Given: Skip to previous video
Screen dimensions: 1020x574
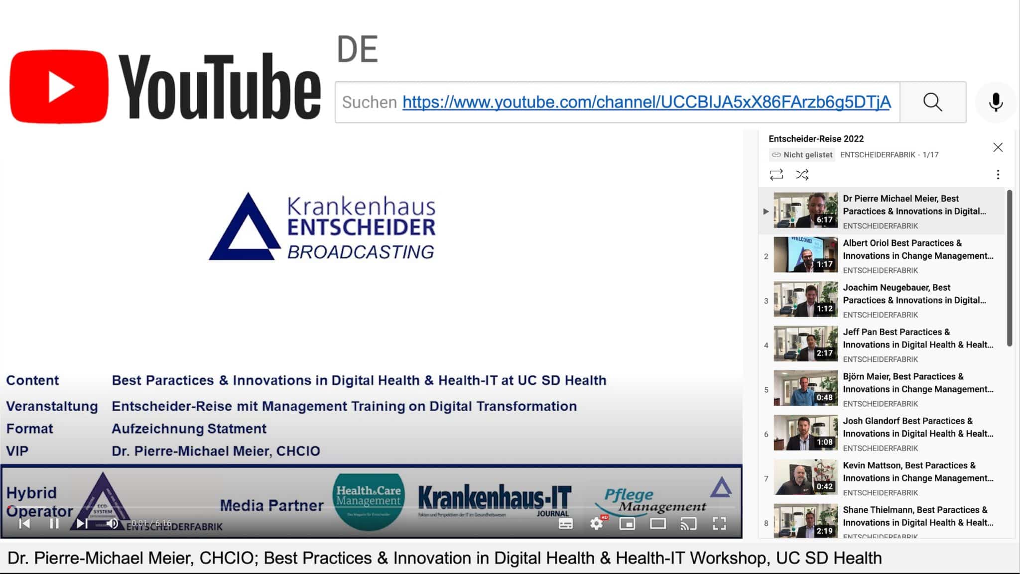Looking at the screenshot, I should [24, 523].
